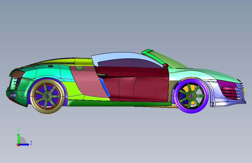The image size is (252, 163).
Task: Click the small round cap on the rear deck
Action: (x=51, y=66)
